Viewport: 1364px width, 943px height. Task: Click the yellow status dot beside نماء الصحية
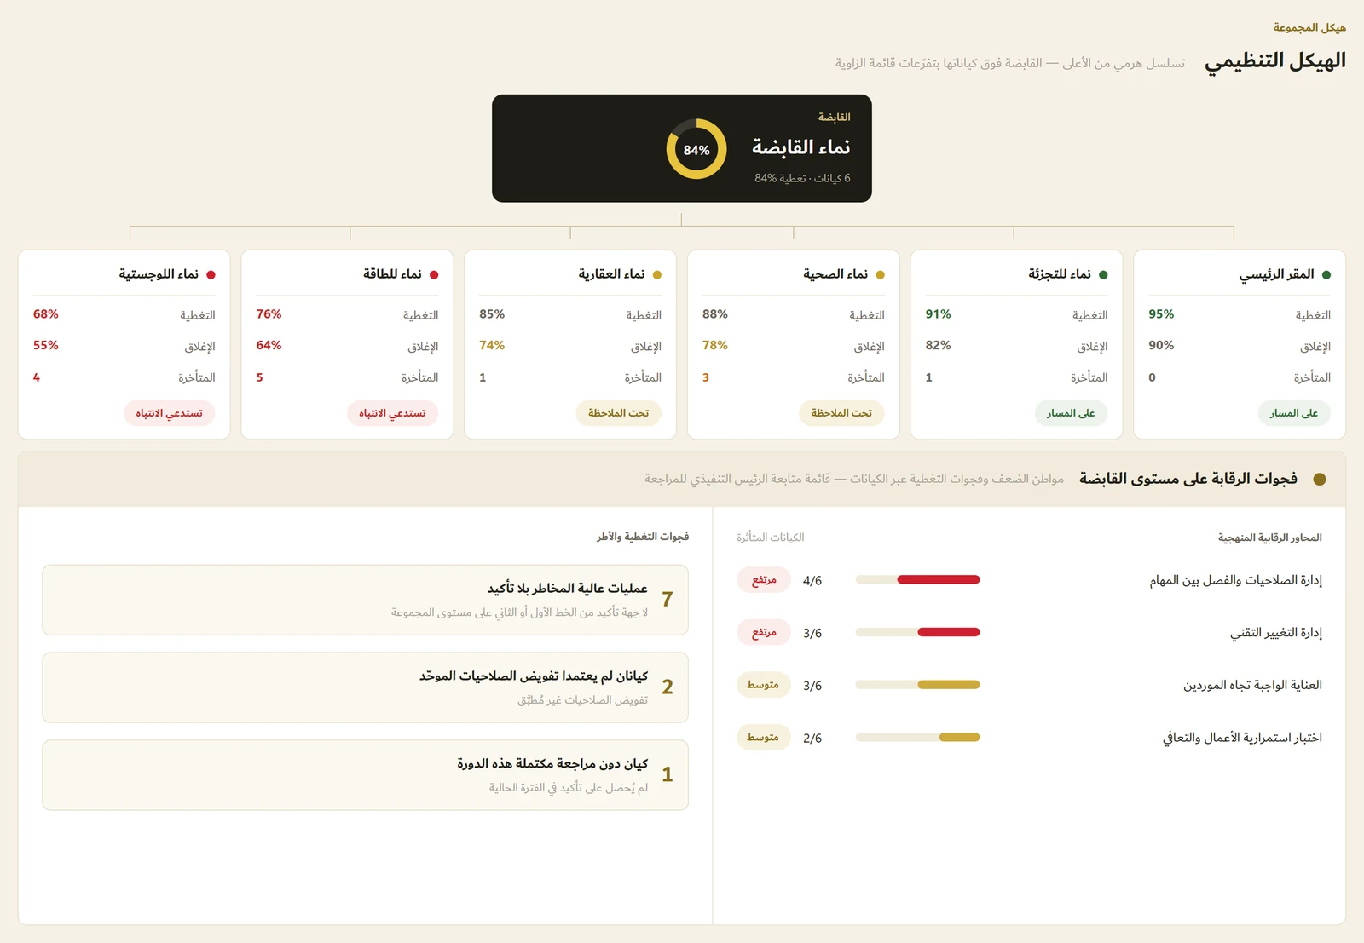880,274
